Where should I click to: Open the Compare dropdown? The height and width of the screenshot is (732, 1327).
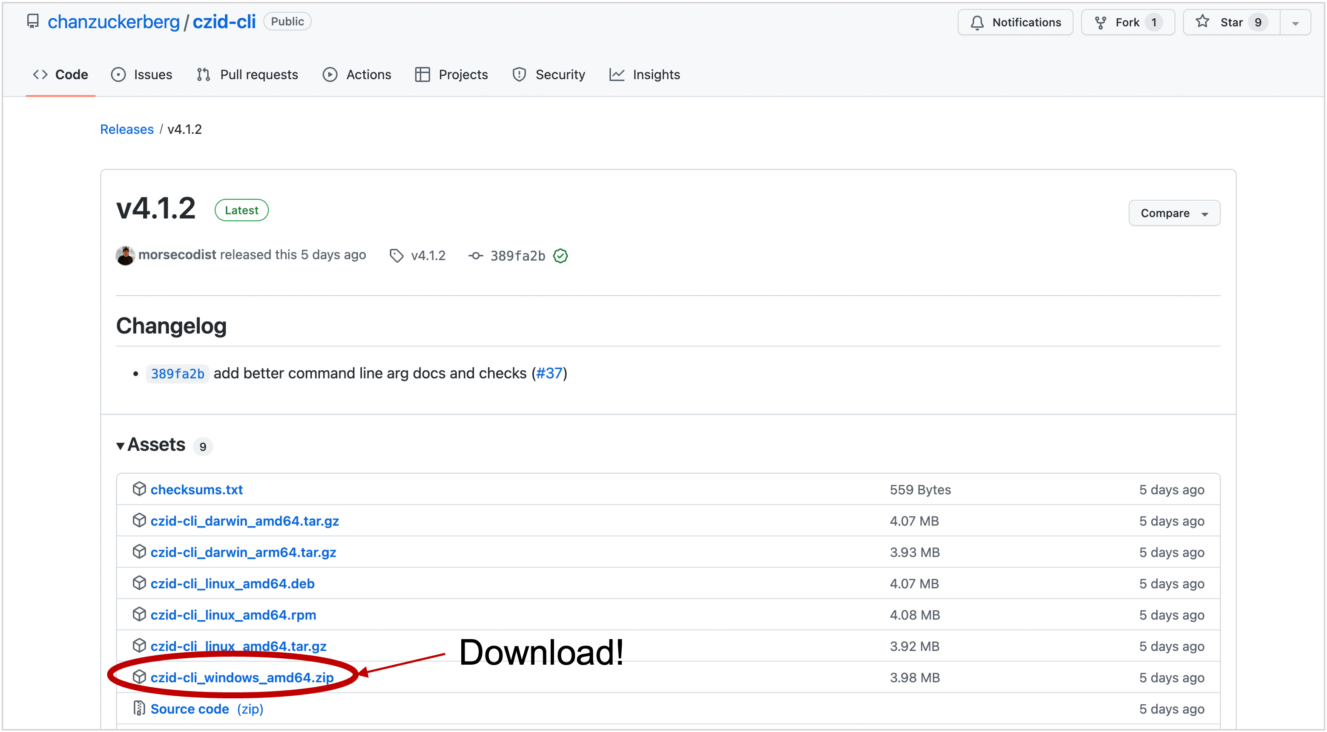point(1174,213)
